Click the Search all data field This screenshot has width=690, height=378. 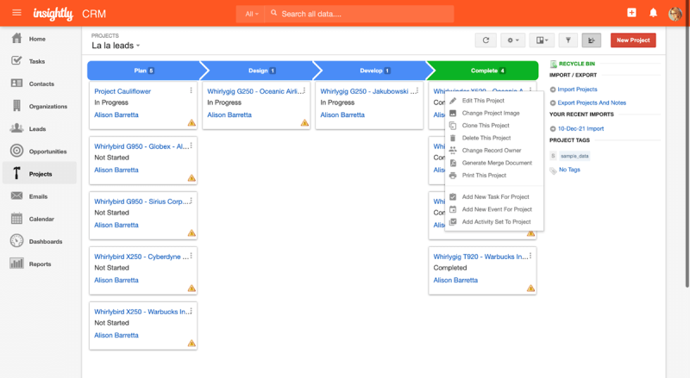point(360,14)
